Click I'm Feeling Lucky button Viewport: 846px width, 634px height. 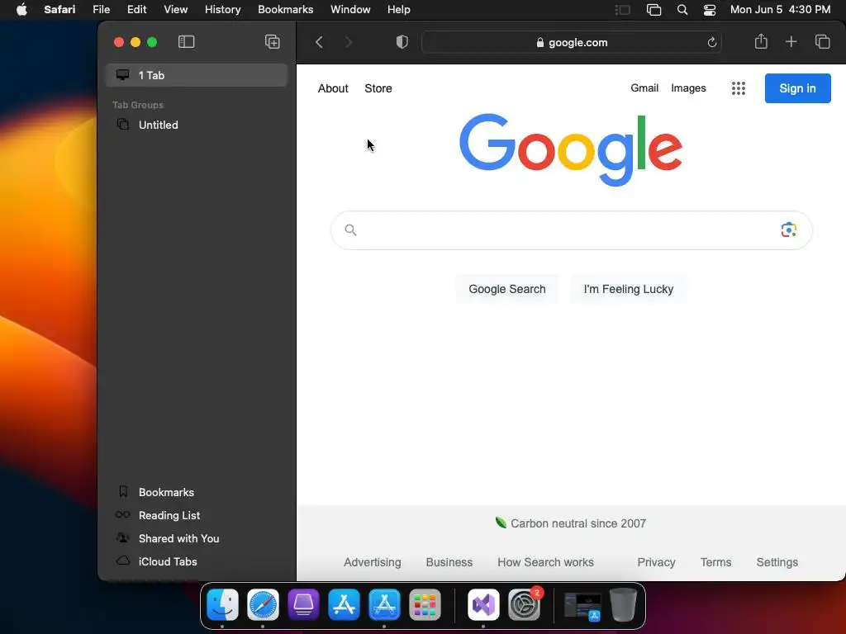tap(629, 289)
